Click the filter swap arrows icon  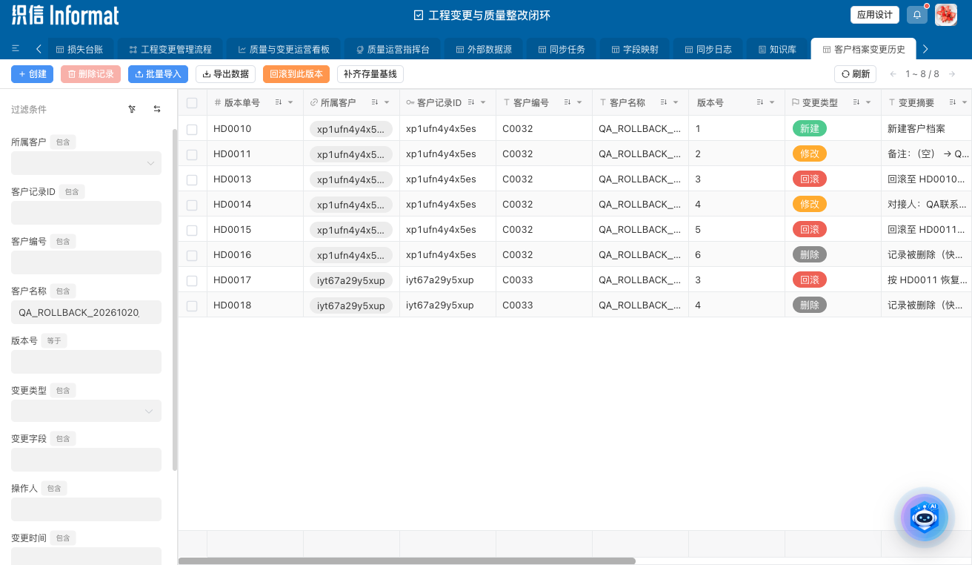click(x=157, y=109)
